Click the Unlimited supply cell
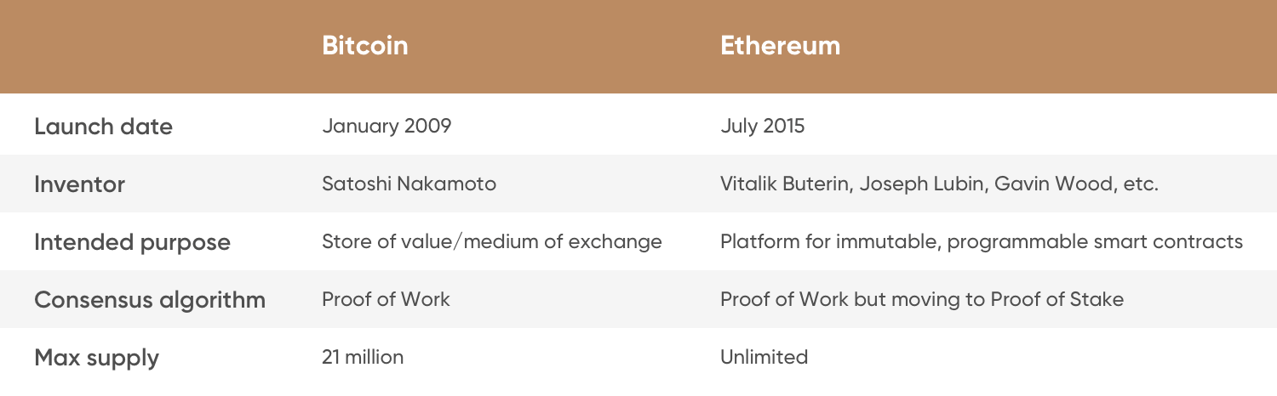 (x=764, y=357)
